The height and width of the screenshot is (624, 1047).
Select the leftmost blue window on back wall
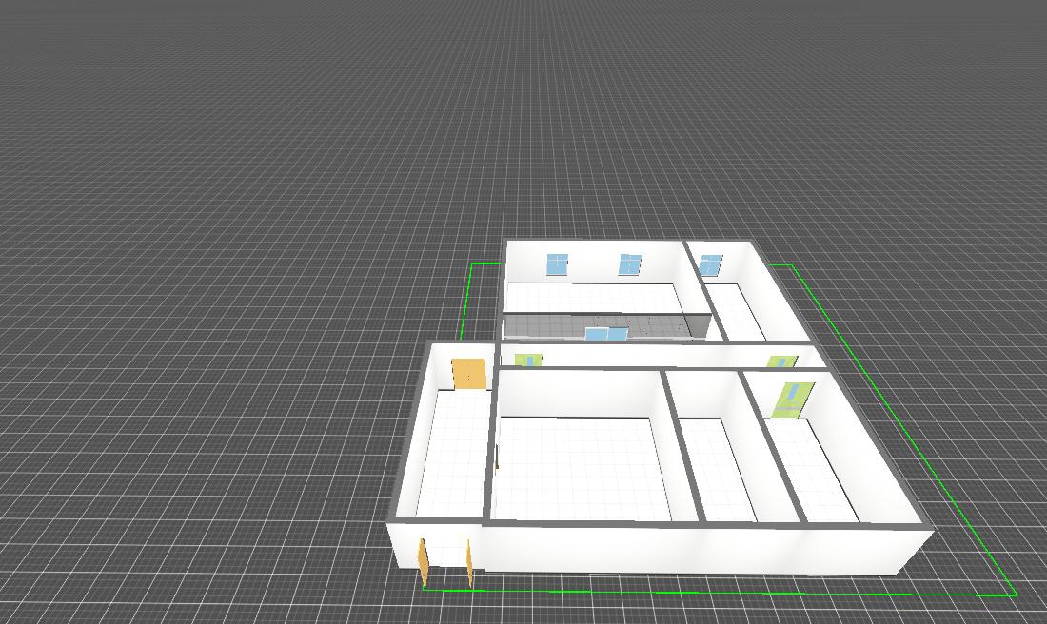tap(557, 263)
